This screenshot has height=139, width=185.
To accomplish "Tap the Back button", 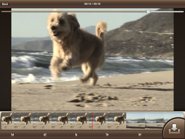I will (5, 4).
